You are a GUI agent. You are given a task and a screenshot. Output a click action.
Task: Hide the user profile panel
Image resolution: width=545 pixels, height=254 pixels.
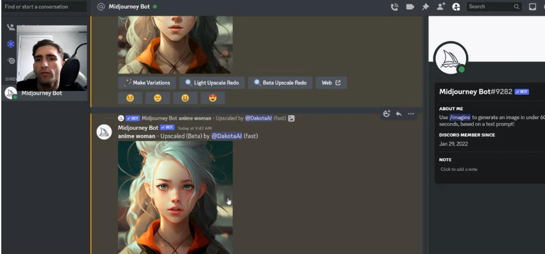point(456,6)
